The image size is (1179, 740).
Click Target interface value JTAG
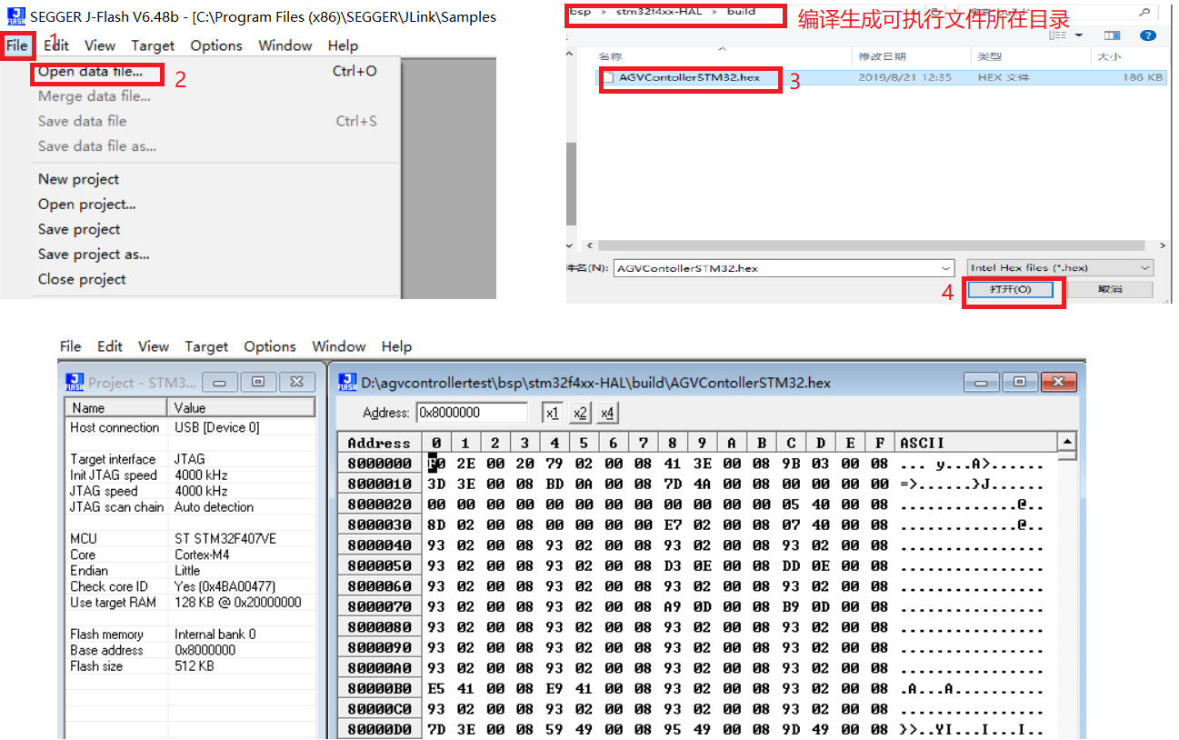coord(190,459)
